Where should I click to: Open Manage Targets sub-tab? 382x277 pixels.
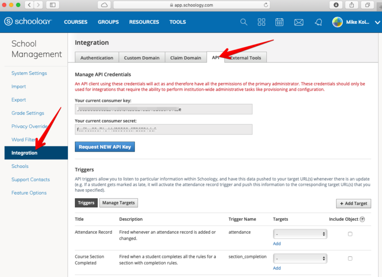[x=118, y=203]
